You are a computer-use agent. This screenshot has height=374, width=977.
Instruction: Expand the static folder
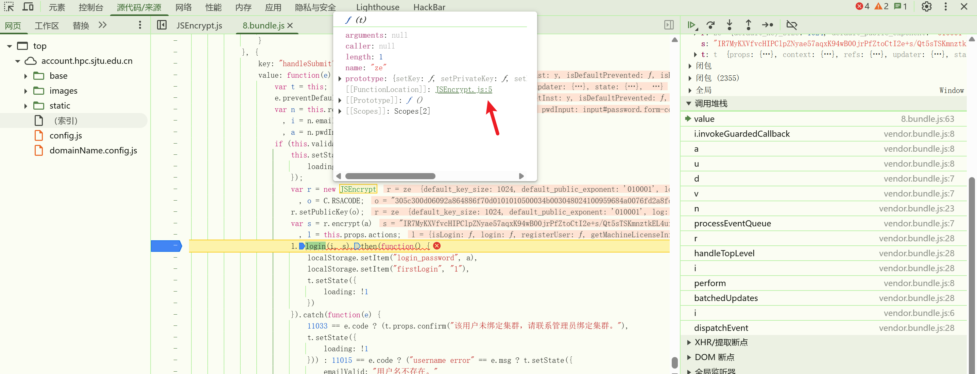click(25, 106)
